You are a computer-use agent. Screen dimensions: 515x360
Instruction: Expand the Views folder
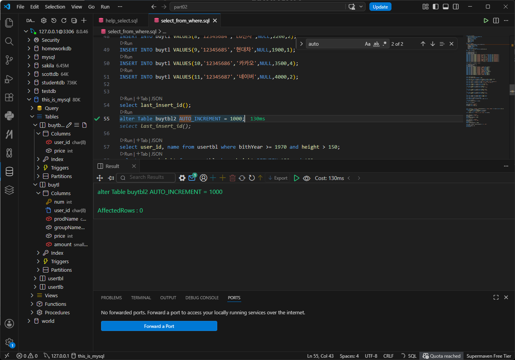coord(32,295)
